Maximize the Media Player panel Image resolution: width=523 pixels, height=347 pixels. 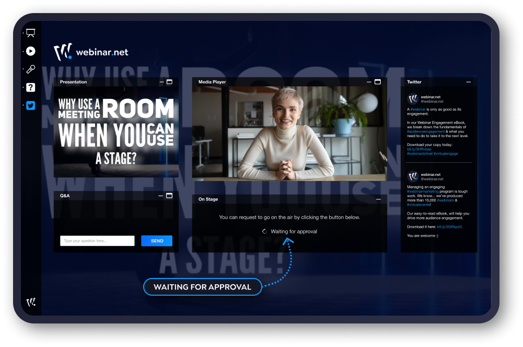pos(378,82)
